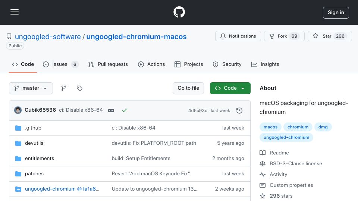Open commit 'Update to ungoogled-chromium 13…'
Screen dimensions: 358x201
(154, 189)
